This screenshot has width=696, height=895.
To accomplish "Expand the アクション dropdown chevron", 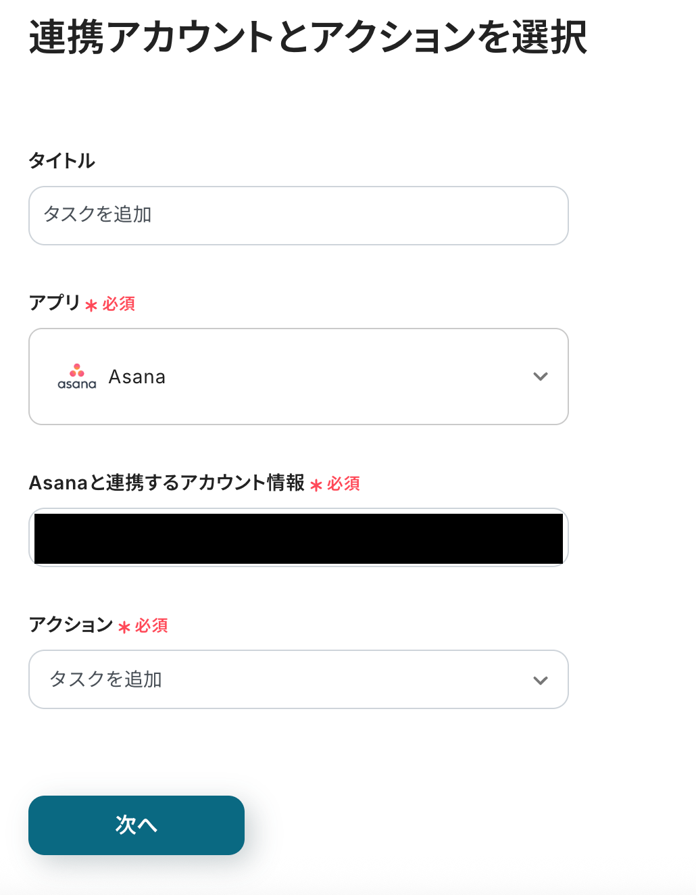I will coord(540,680).
